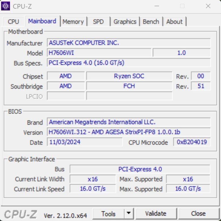Select the Model value H7606WI
This screenshot has width=221, height=221.
point(99,53)
